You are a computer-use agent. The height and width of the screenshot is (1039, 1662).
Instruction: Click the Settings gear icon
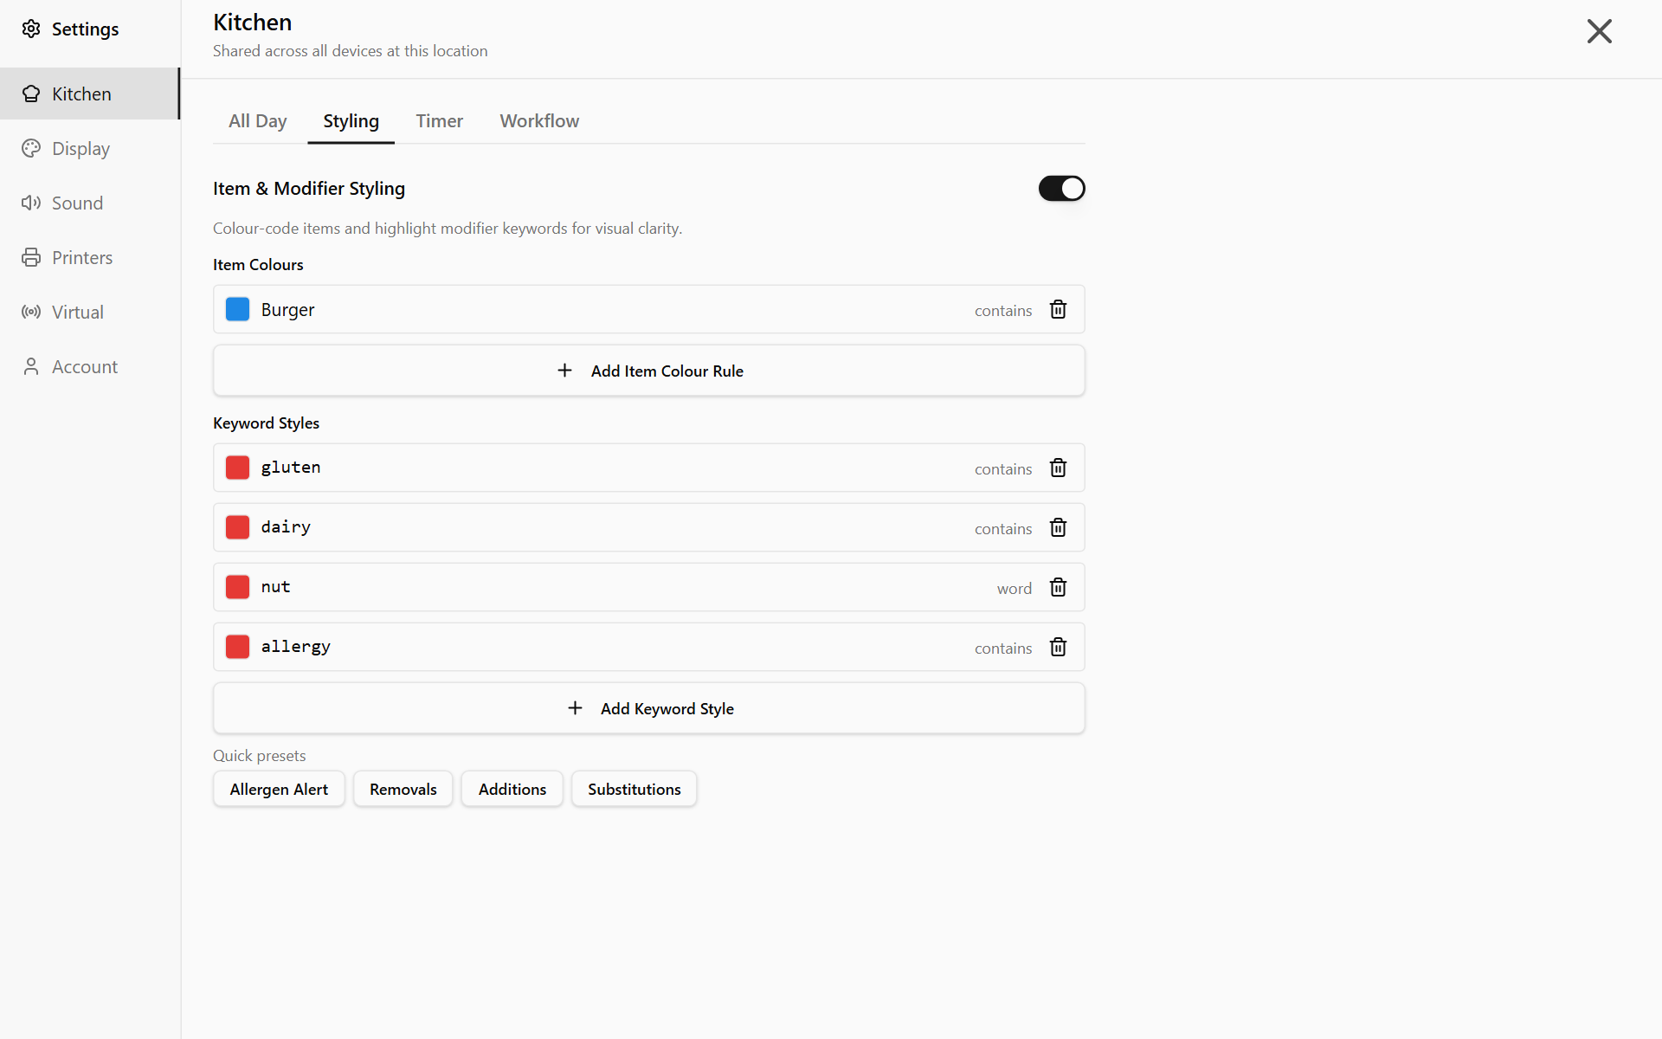pos(31,29)
